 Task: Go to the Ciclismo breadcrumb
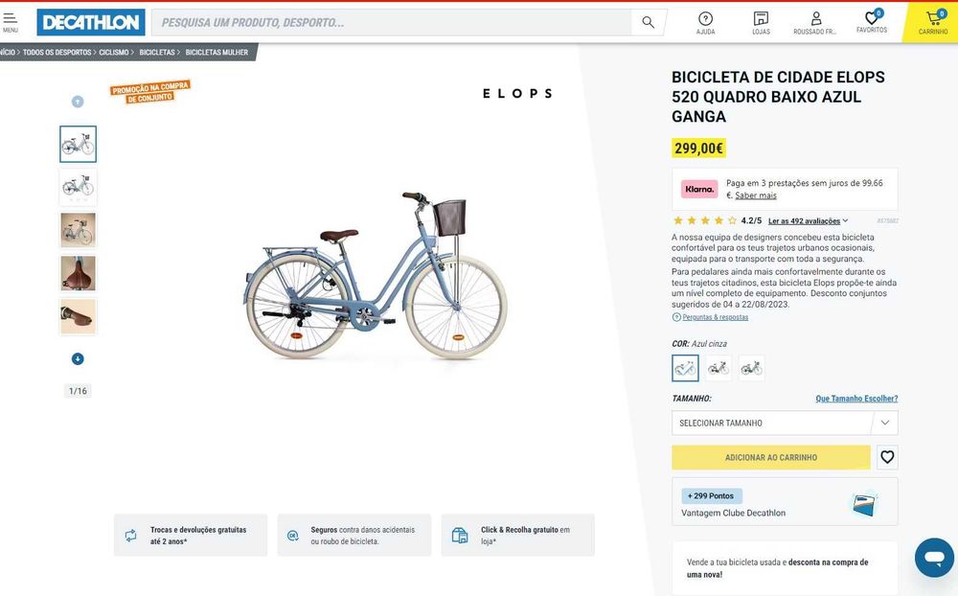113,53
